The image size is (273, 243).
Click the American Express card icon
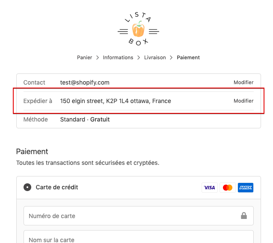click(x=246, y=188)
